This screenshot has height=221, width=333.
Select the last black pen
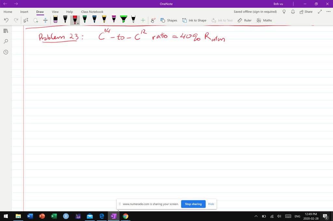(x=133, y=19)
